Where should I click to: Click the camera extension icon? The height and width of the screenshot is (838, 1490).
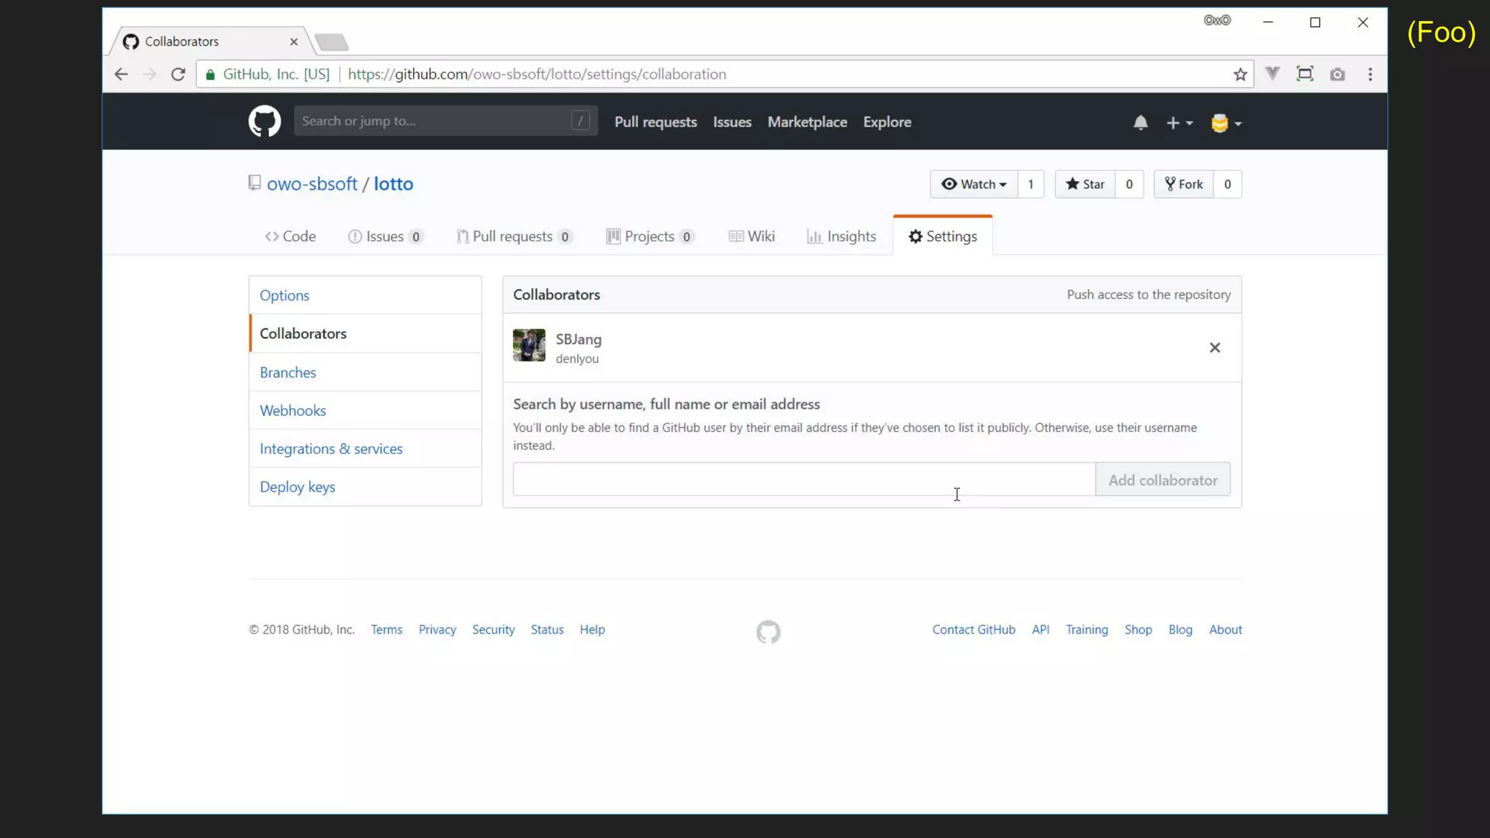[x=1337, y=74]
